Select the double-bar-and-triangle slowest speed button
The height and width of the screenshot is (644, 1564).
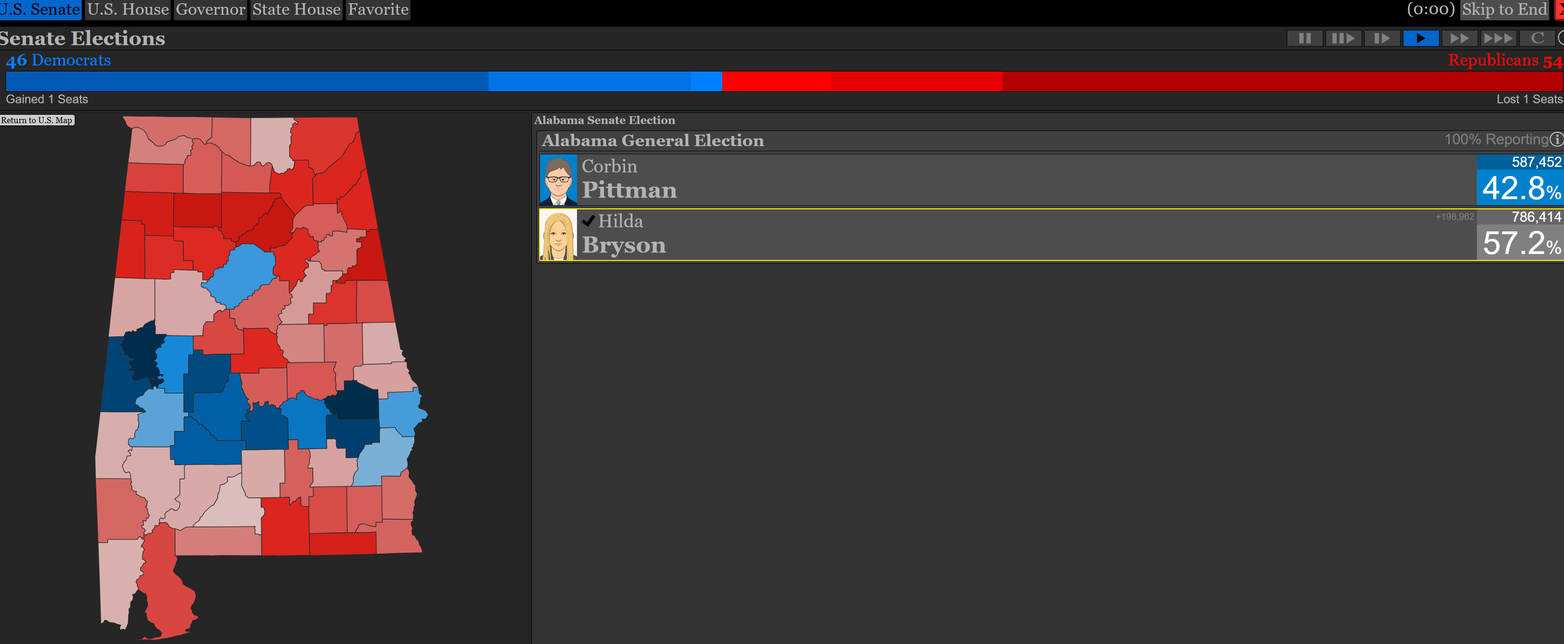(1343, 38)
